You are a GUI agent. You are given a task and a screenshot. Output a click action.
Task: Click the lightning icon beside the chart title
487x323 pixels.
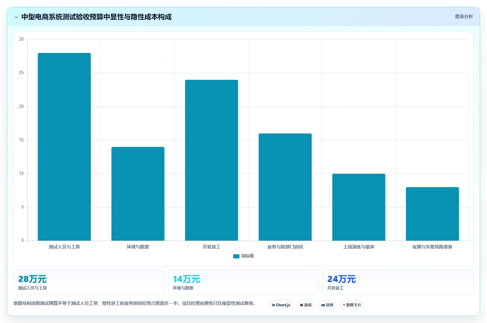click(16, 17)
